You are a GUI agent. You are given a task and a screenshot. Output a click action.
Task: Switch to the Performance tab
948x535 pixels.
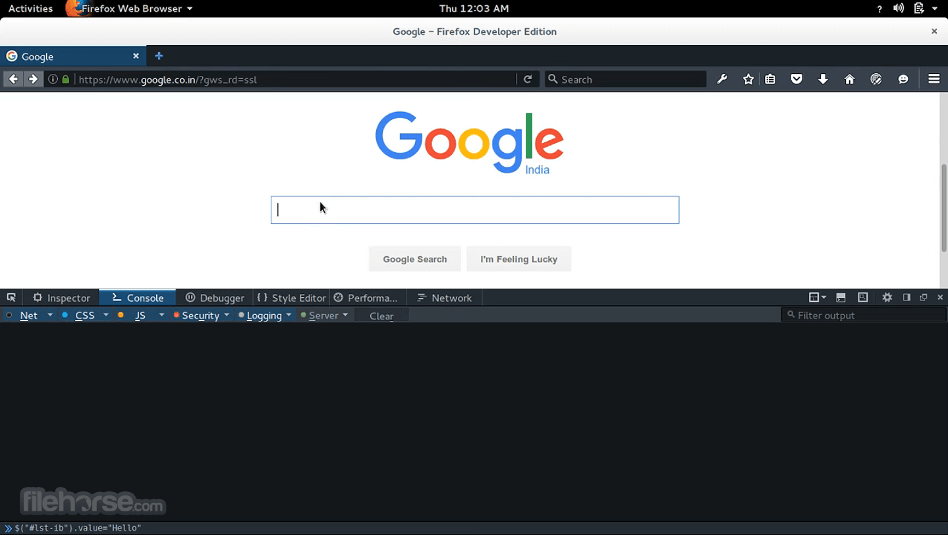tap(368, 298)
